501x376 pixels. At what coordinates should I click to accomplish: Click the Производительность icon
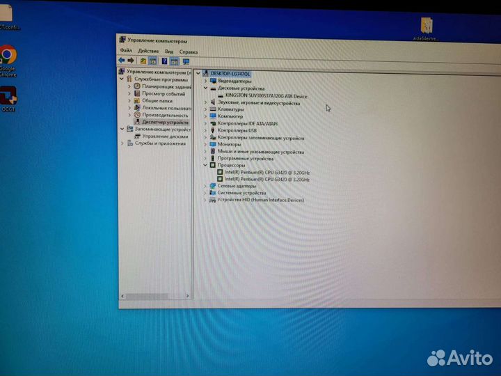pos(137,114)
